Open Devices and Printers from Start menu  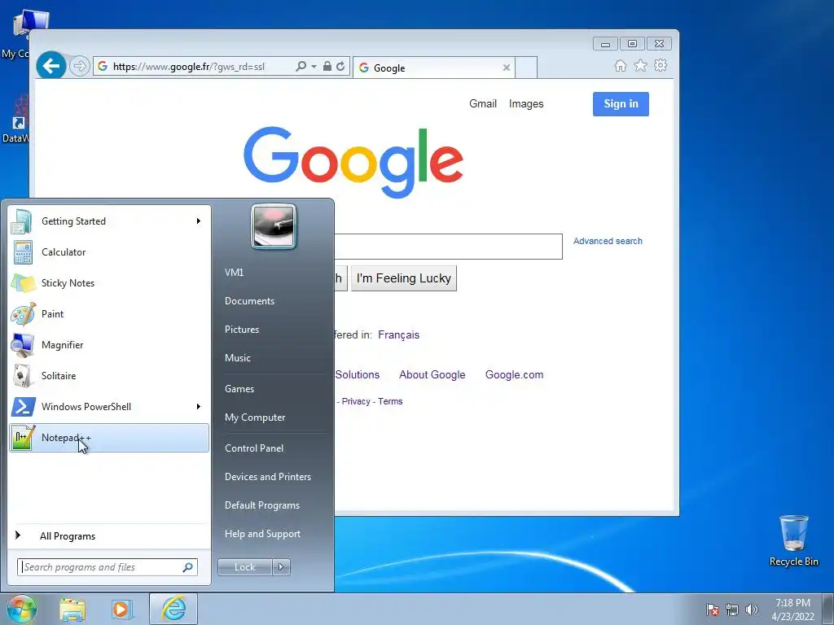click(x=268, y=477)
